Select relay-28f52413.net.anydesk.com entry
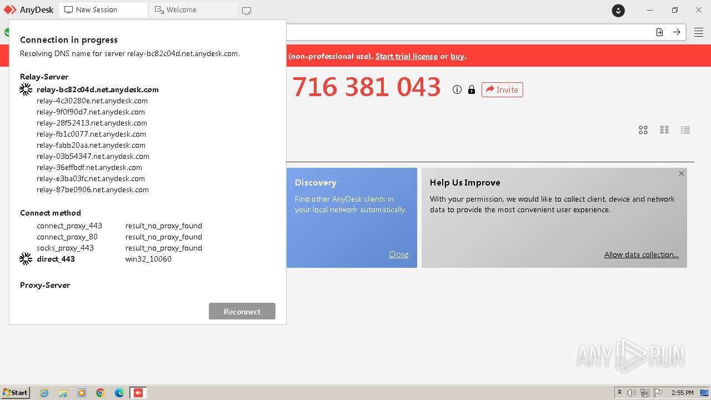711x400 pixels. [x=92, y=123]
